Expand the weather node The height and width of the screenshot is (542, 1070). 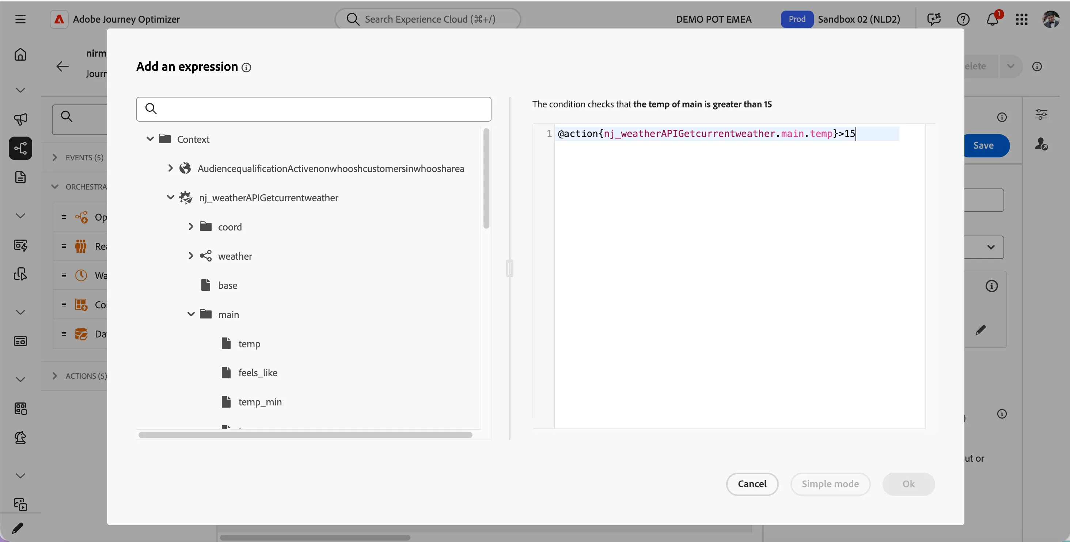(191, 256)
